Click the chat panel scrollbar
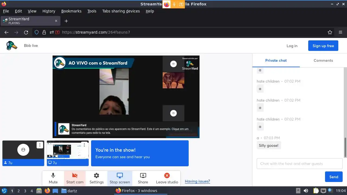 (x=345, y=147)
